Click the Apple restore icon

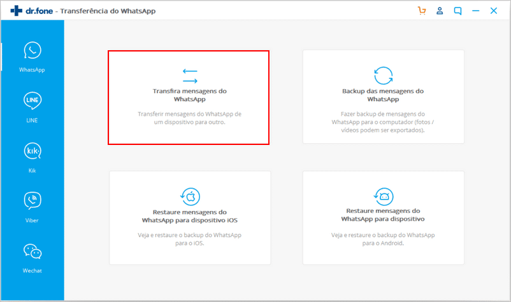click(190, 196)
